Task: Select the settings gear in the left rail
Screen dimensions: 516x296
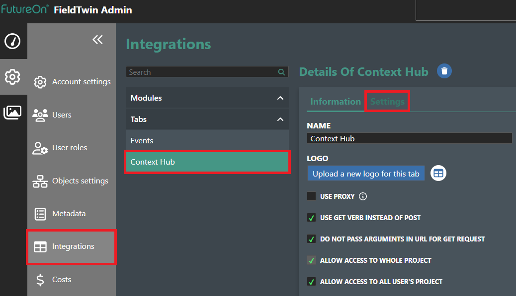Action: pyautogui.click(x=12, y=77)
